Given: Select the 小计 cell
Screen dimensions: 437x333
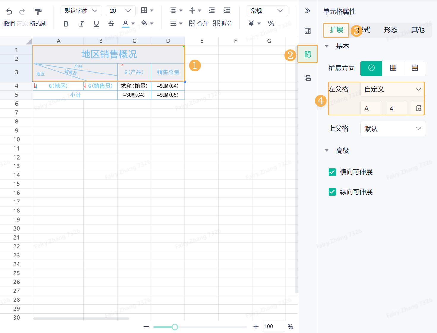Looking at the screenshot, I should 75,95.
